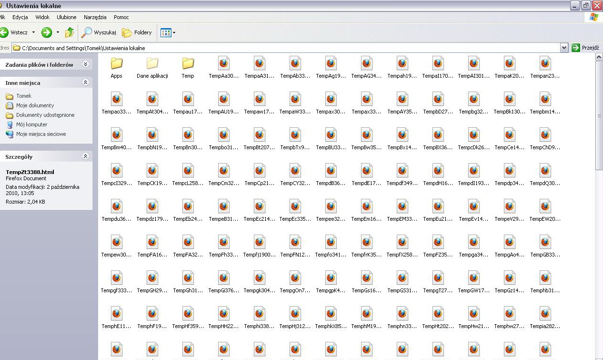Open the views dropdown arrow
The height and width of the screenshot is (360, 603).
tap(174, 33)
